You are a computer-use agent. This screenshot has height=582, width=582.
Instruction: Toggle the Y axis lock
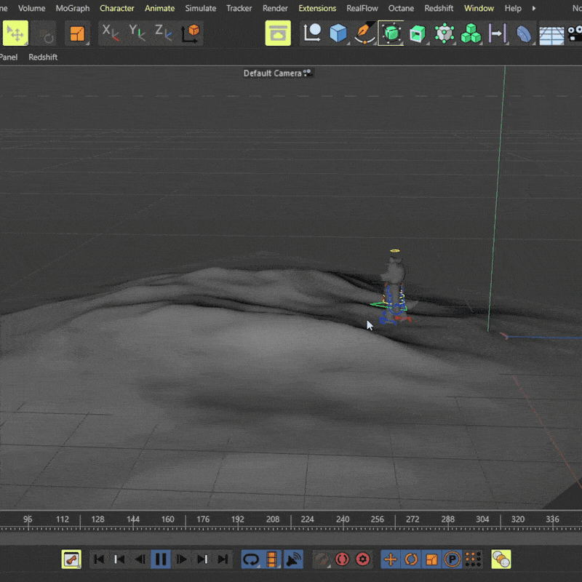[137, 33]
